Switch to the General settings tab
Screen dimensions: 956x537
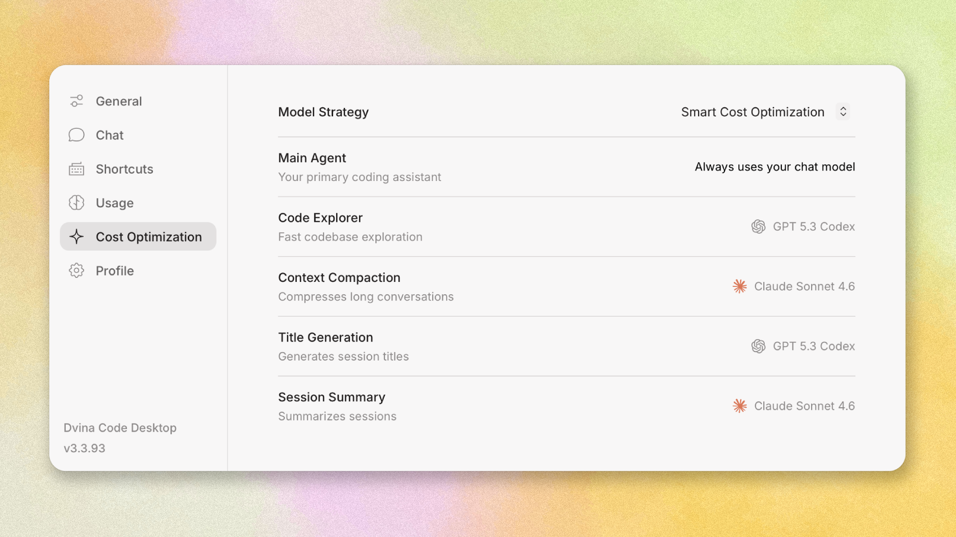(x=119, y=101)
